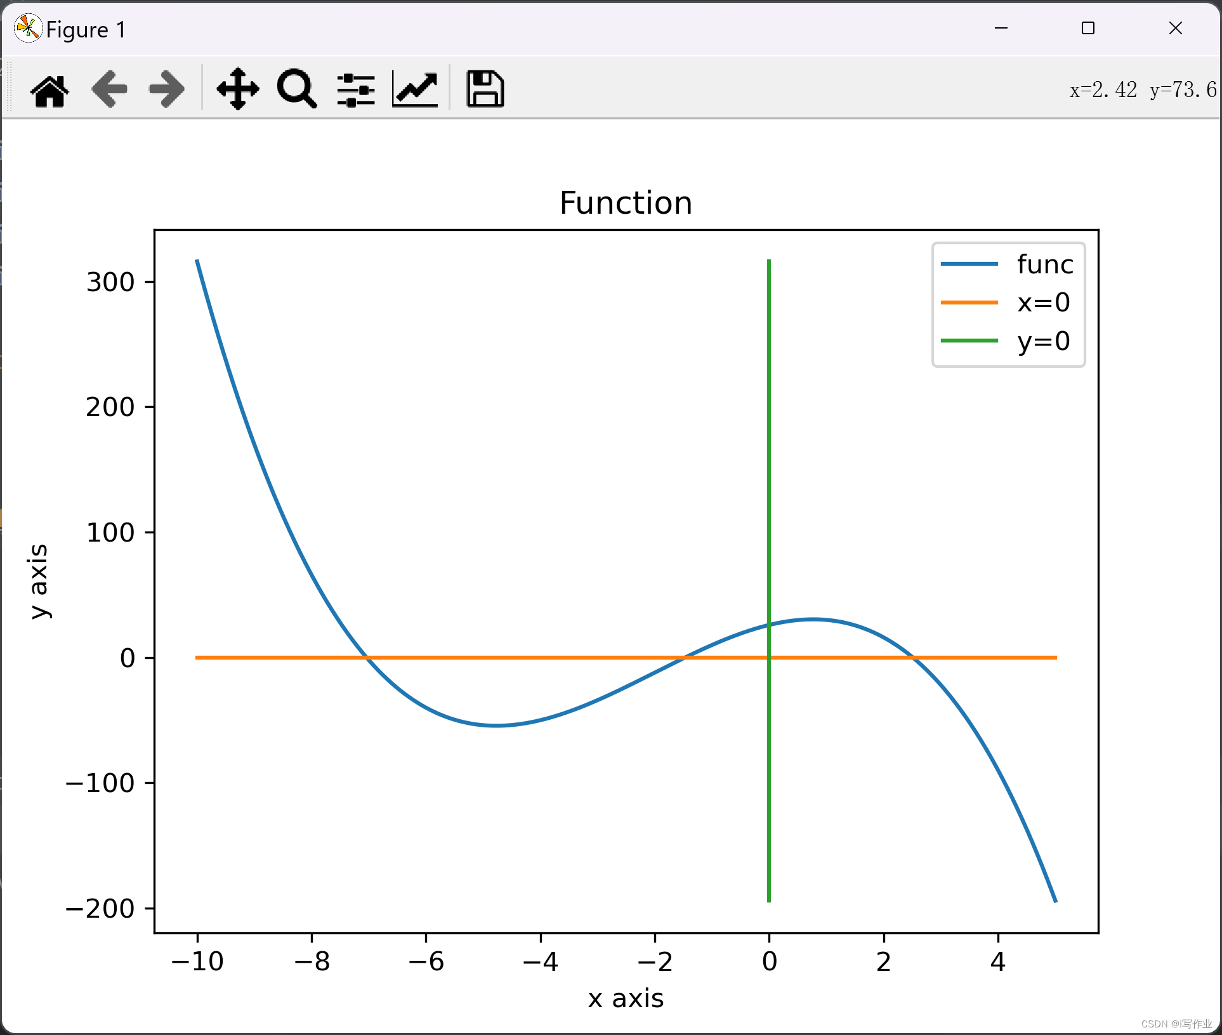This screenshot has width=1222, height=1035.
Task: Activate the Pan axes tool
Action: coord(238,89)
